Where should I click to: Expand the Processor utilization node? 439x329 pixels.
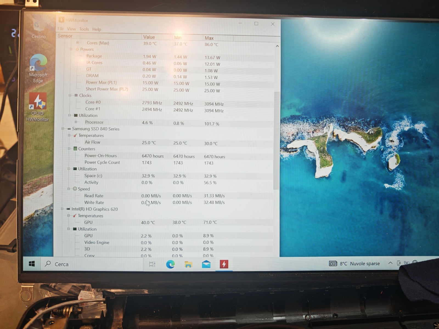[76, 122]
